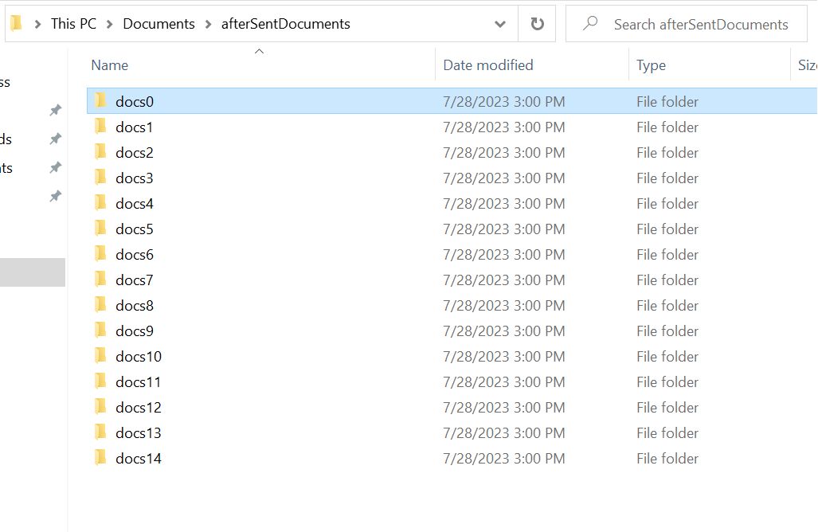Select the docs11 folder icon
This screenshot has width=818, height=532.
(100, 381)
